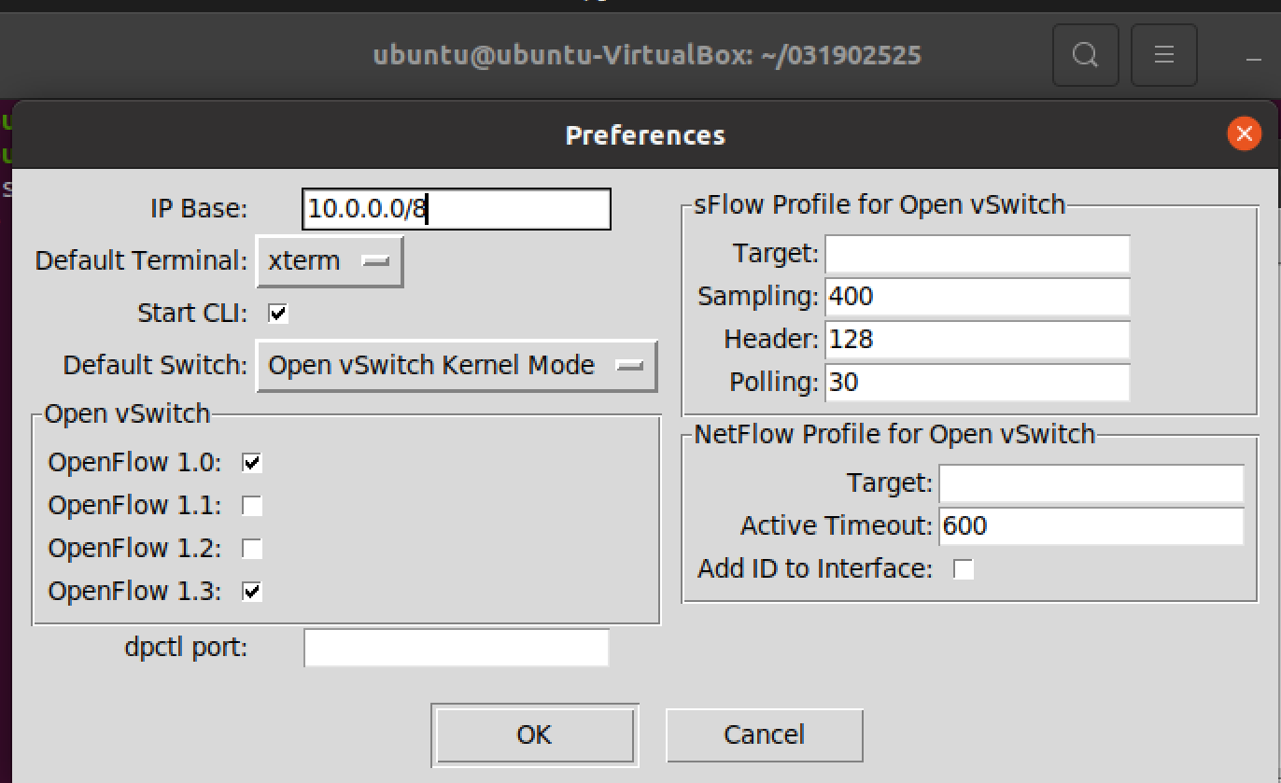Check Add ID to Interface box

(963, 569)
